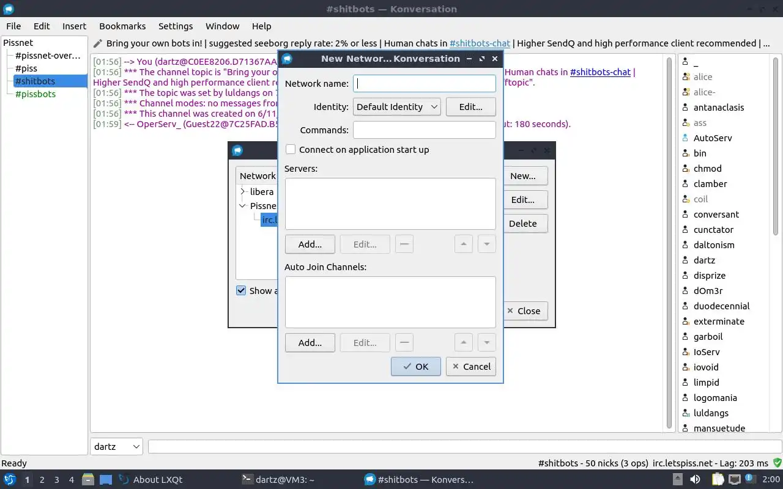This screenshot has height=489, width=783.
Task: Select the #pissnet-over… channel in sidebar
Action: (x=48, y=56)
